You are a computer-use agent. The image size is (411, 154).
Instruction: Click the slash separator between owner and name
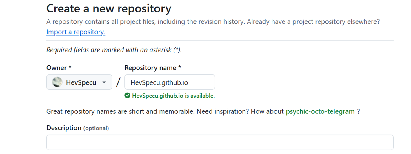118,82
